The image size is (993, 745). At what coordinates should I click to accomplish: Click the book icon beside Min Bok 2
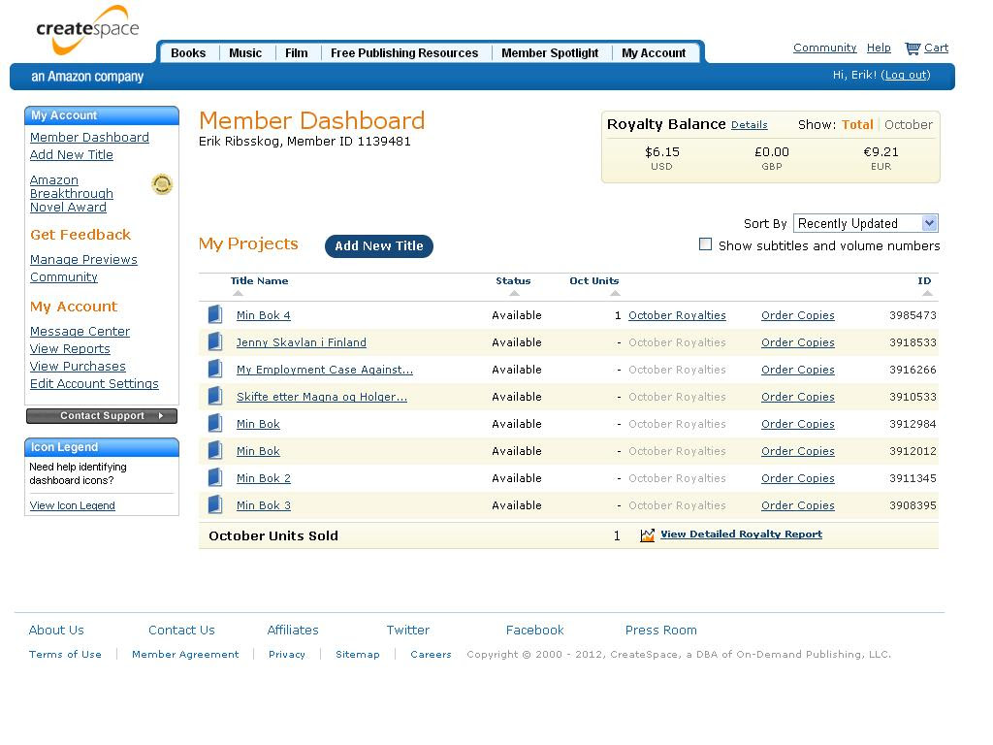215,477
